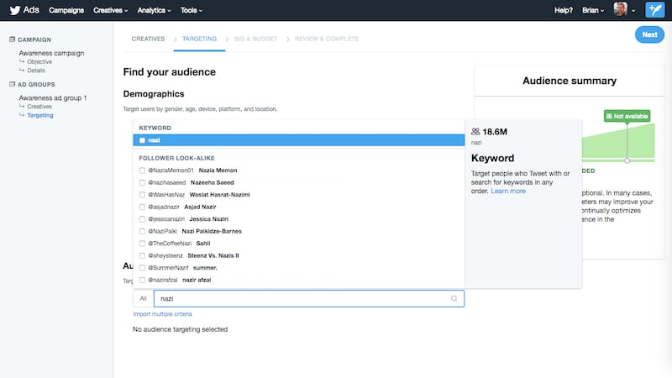Viewport: 672px width, 378px height.
Task: Open Targeting under Awareness ad group 1
Action: tap(40, 115)
